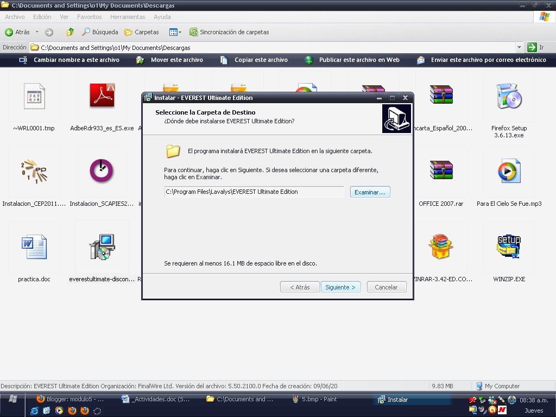Click the Atrás back arrow in Explorer toolbar
556x417 pixels.
(17, 32)
